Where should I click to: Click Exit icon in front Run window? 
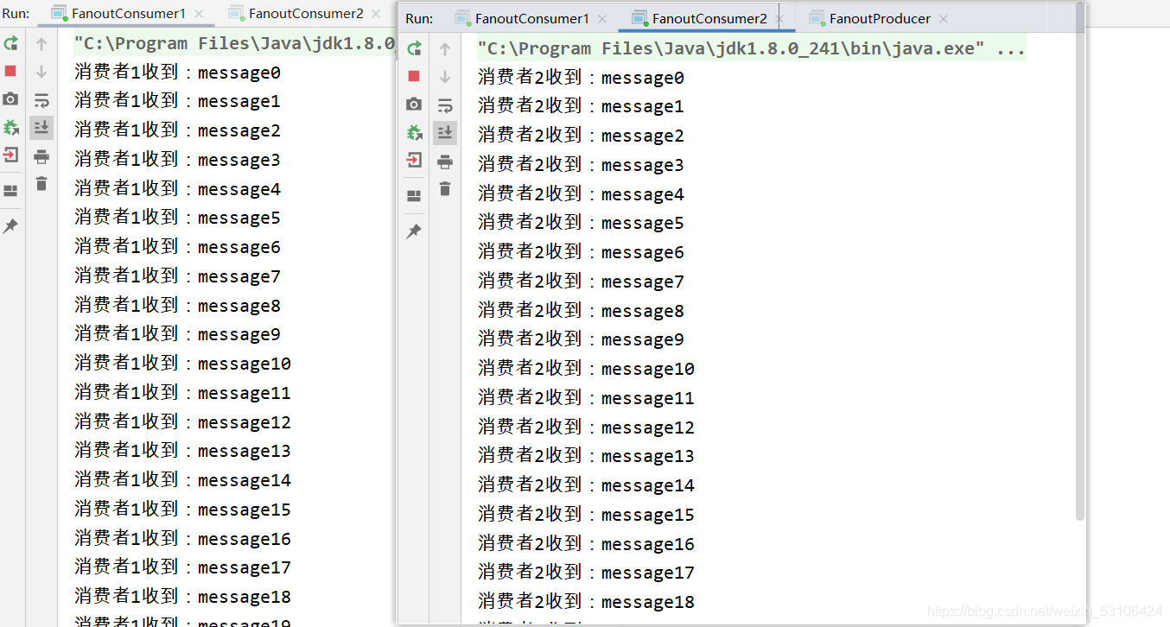(x=414, y=161)
